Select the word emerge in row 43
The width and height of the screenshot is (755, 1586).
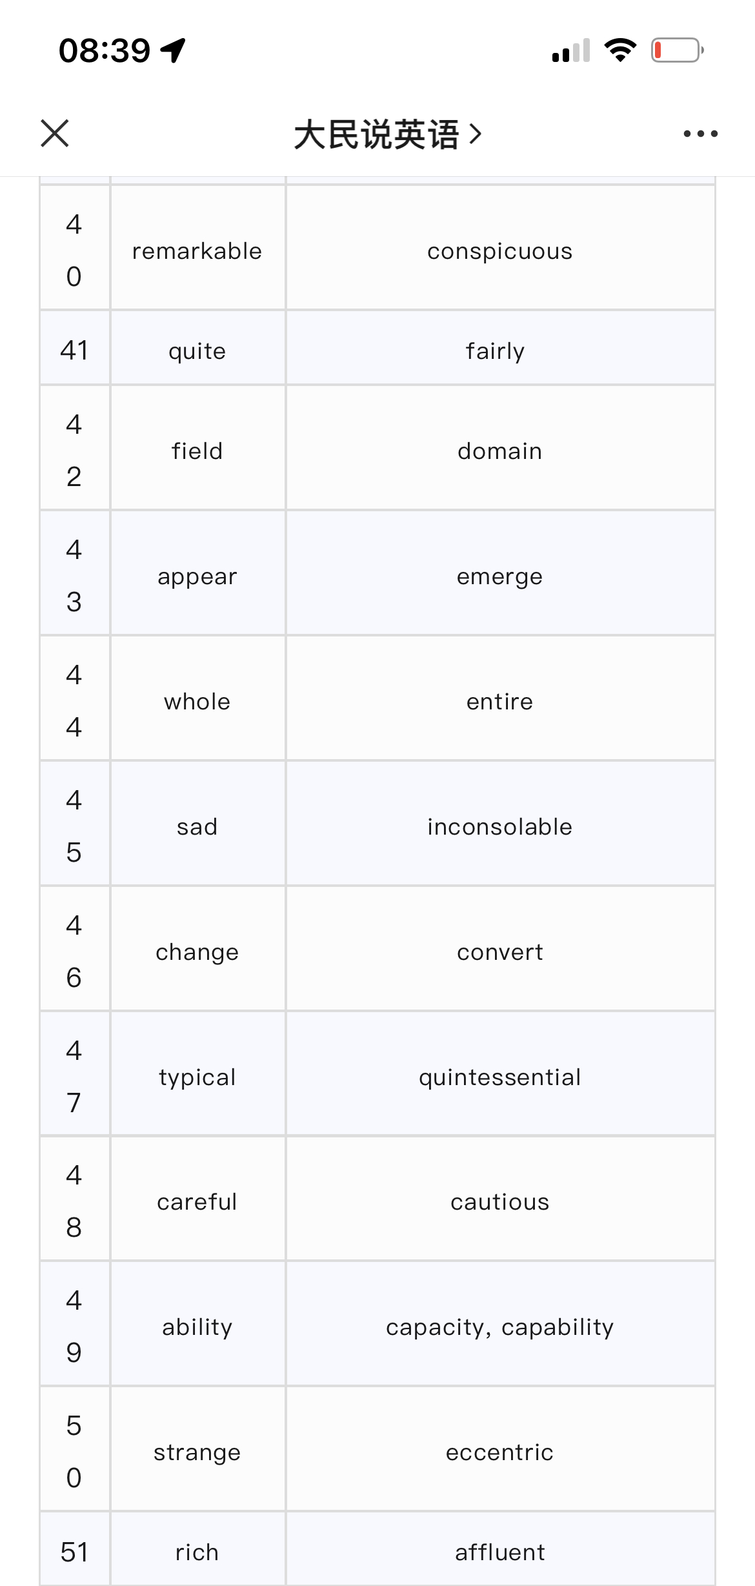pyautogui.click(x=500, y=576)
